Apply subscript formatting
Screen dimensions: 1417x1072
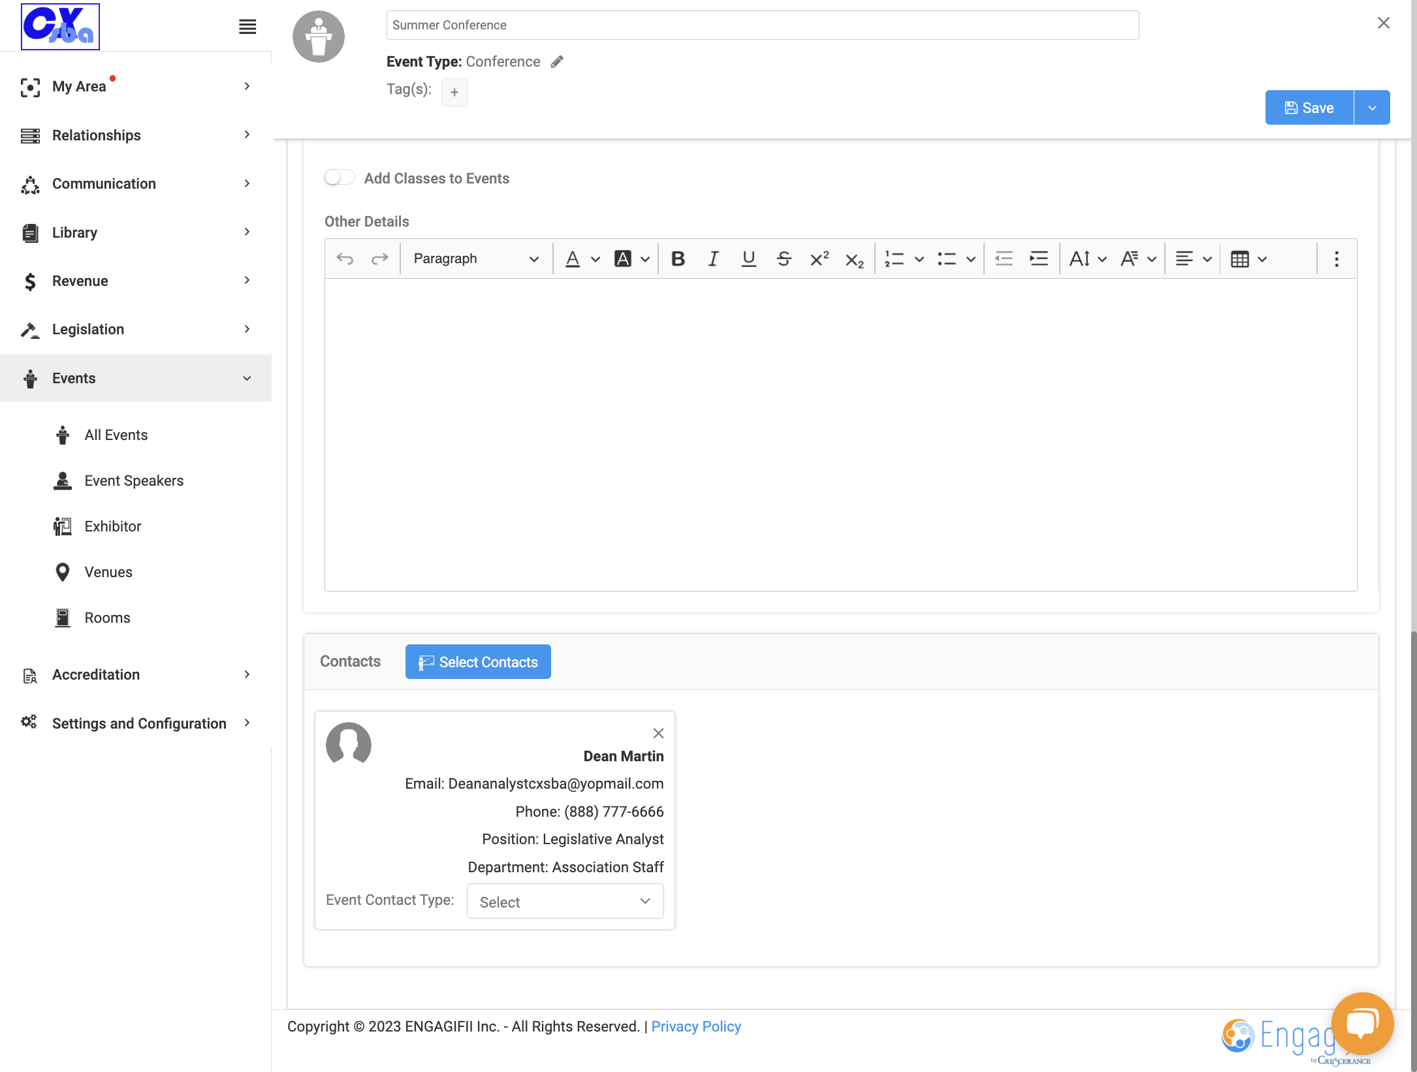(854, 259)
